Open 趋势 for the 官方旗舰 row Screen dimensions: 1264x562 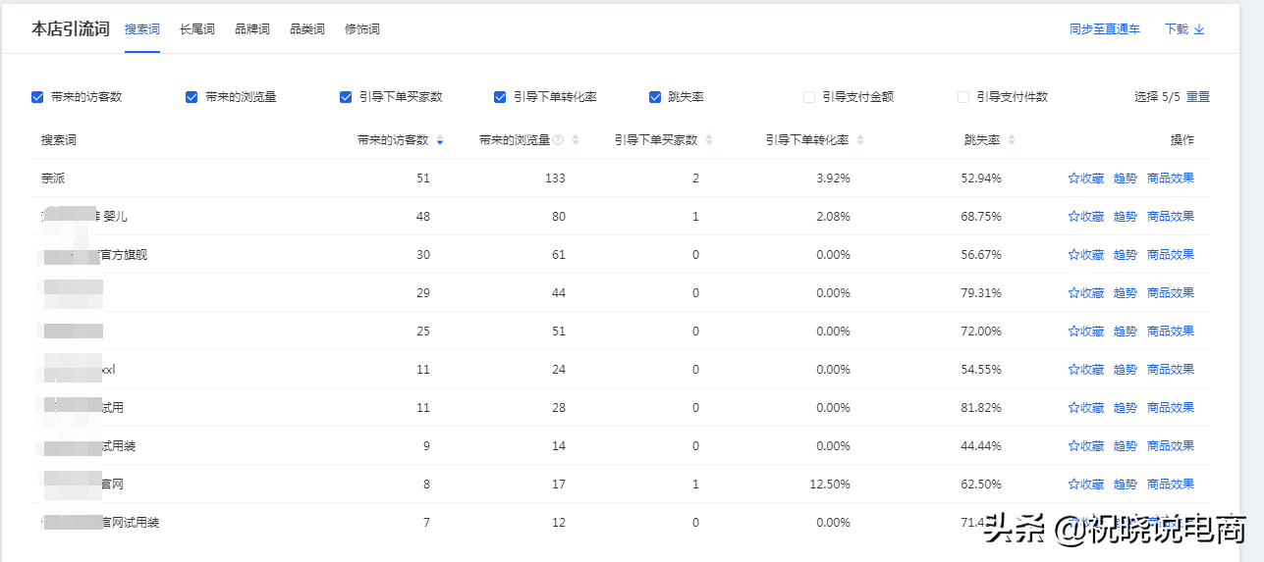1126,255
